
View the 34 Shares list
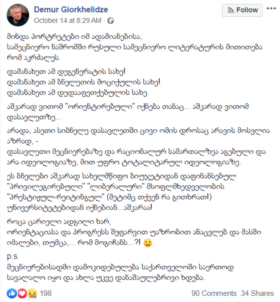(x=257, y=293)
